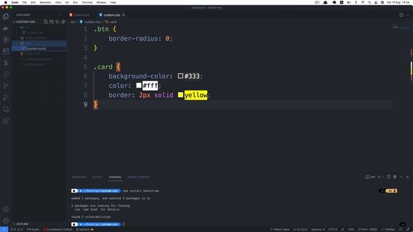Open Extensions view in activity bar

(6, 121)
